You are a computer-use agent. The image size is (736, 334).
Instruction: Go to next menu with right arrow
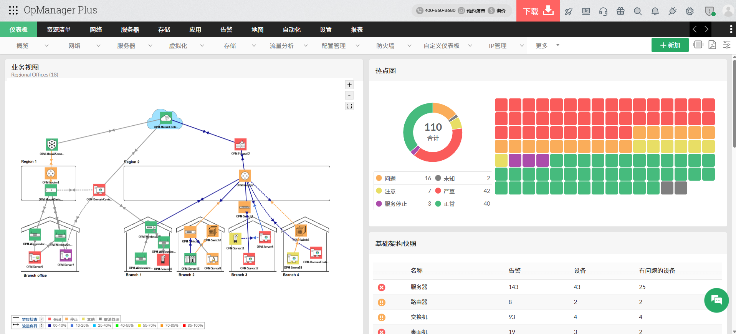click(706, 29)
